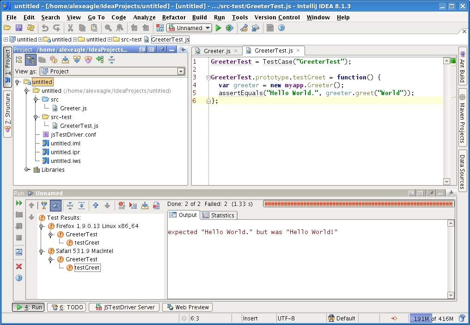This screenshot has width=470, height=325.
Task: Toggle pin on Run panel header
Action: (431, 193)
